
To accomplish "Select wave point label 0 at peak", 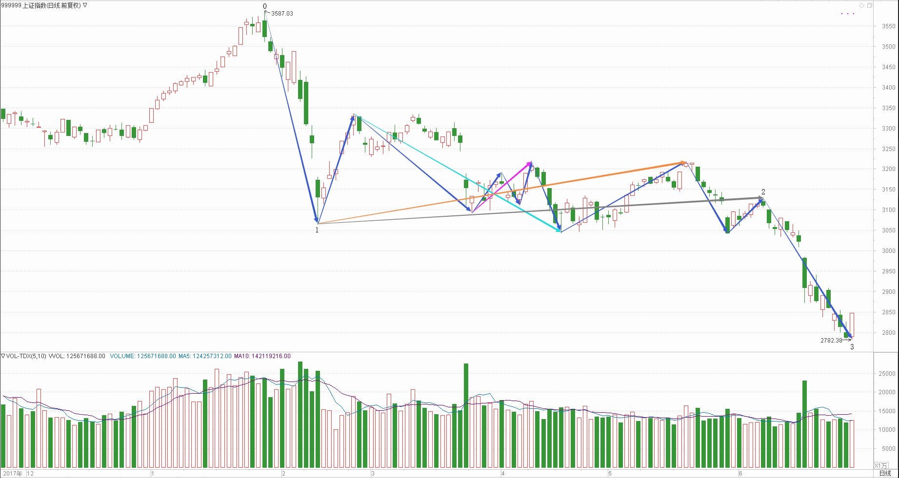I will pos(265,6).
